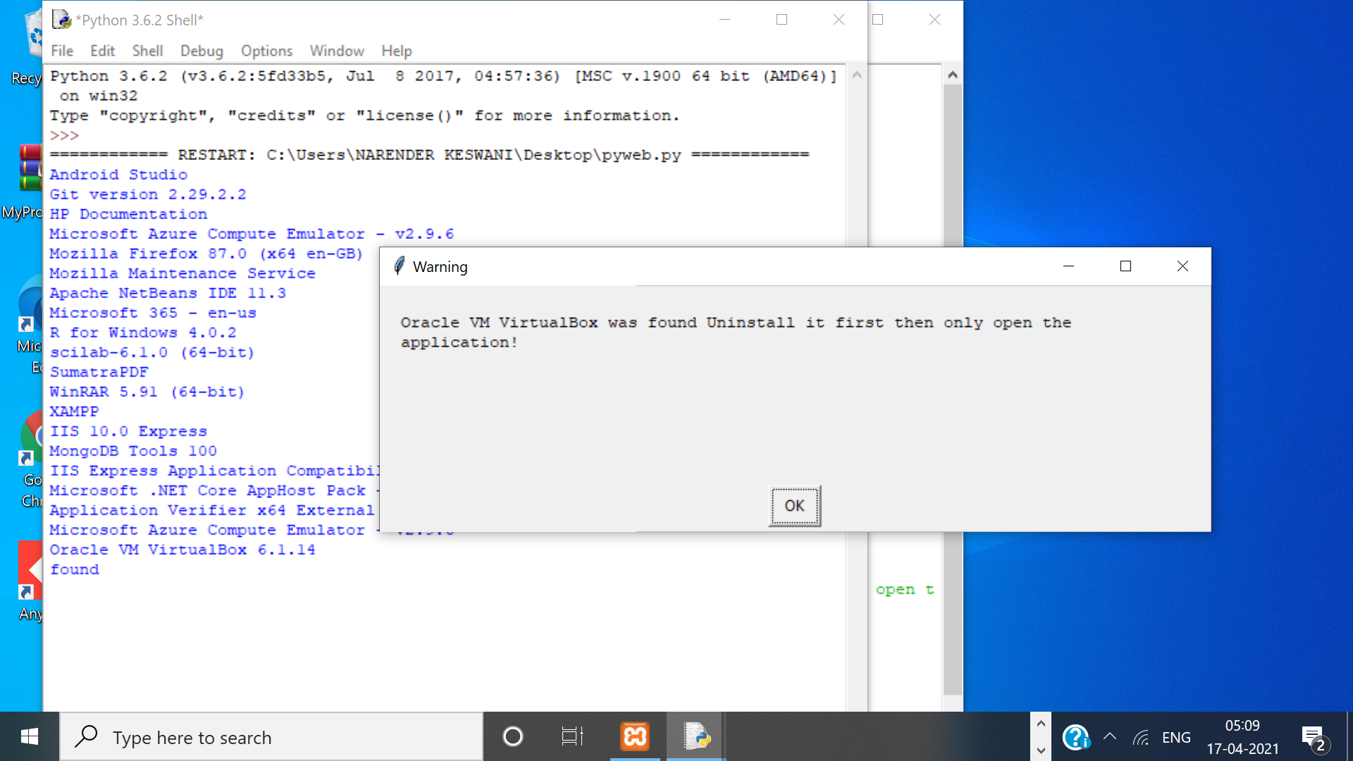
Task: Expand hidden system tray icons chevron
Action: coord(1110,737)
